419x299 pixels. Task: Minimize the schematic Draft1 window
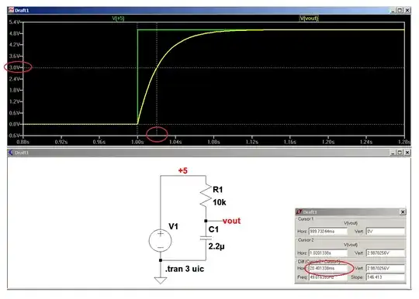393,153
